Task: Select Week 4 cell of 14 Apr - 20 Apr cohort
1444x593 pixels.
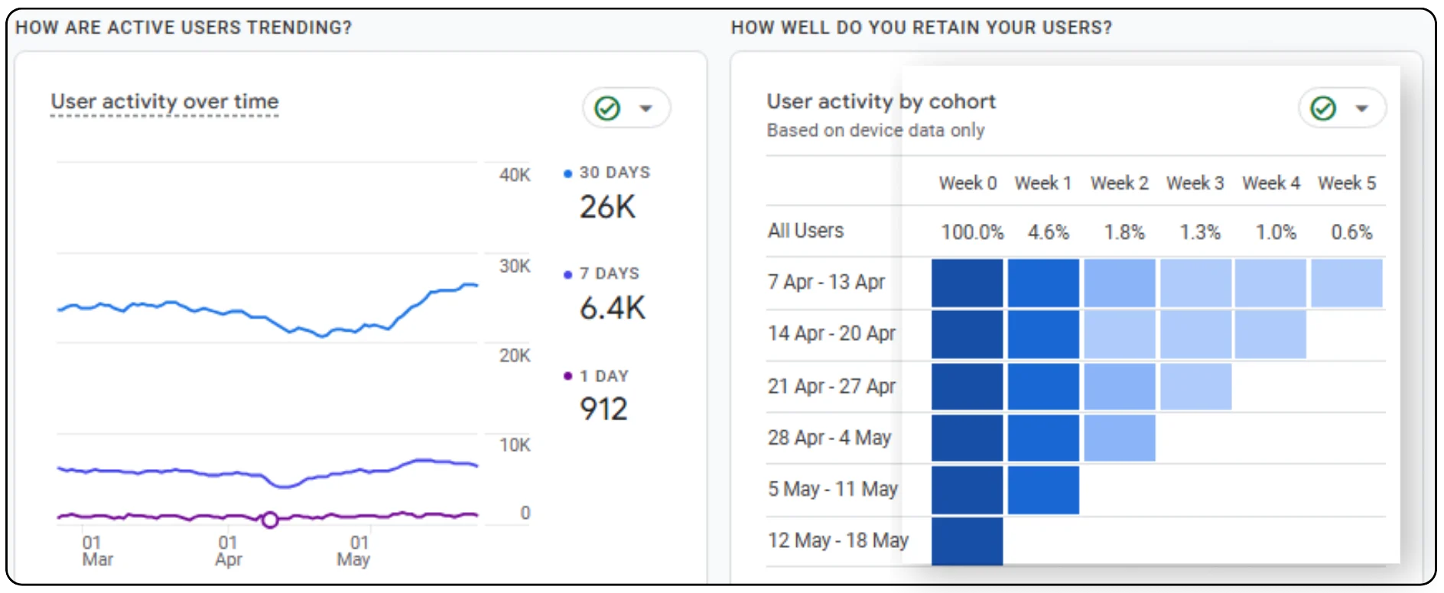Action: (x=1270, y=334)
